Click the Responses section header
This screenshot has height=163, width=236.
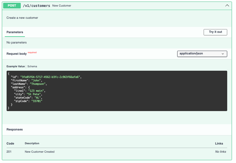pos(14,130)
